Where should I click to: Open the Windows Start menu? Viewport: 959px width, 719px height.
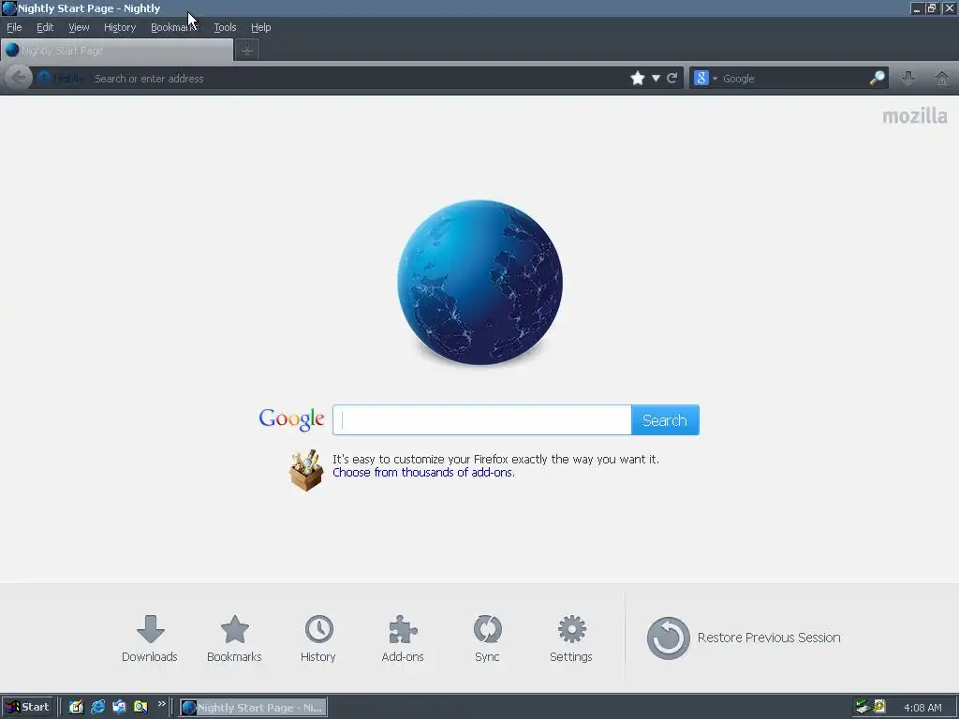pyautogui.click(x=27, y=707)
